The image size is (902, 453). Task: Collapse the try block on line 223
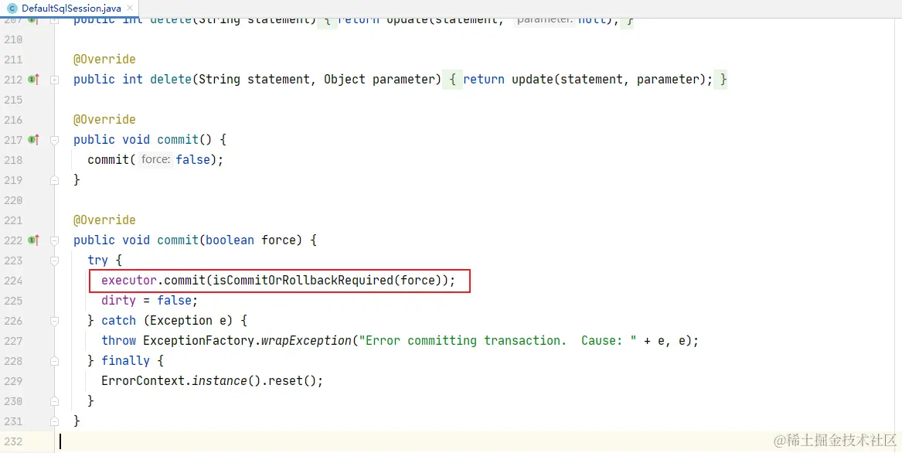pos(55,261)
